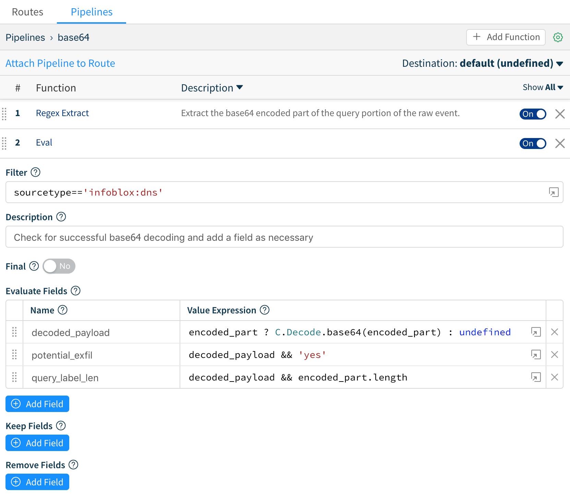Click the Filter help icon
The height and width of the screenshot is (499, 570).
[x=36, y=172]
